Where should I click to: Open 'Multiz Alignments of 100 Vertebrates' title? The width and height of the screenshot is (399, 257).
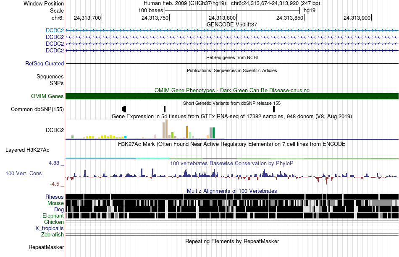coord(232,191)
